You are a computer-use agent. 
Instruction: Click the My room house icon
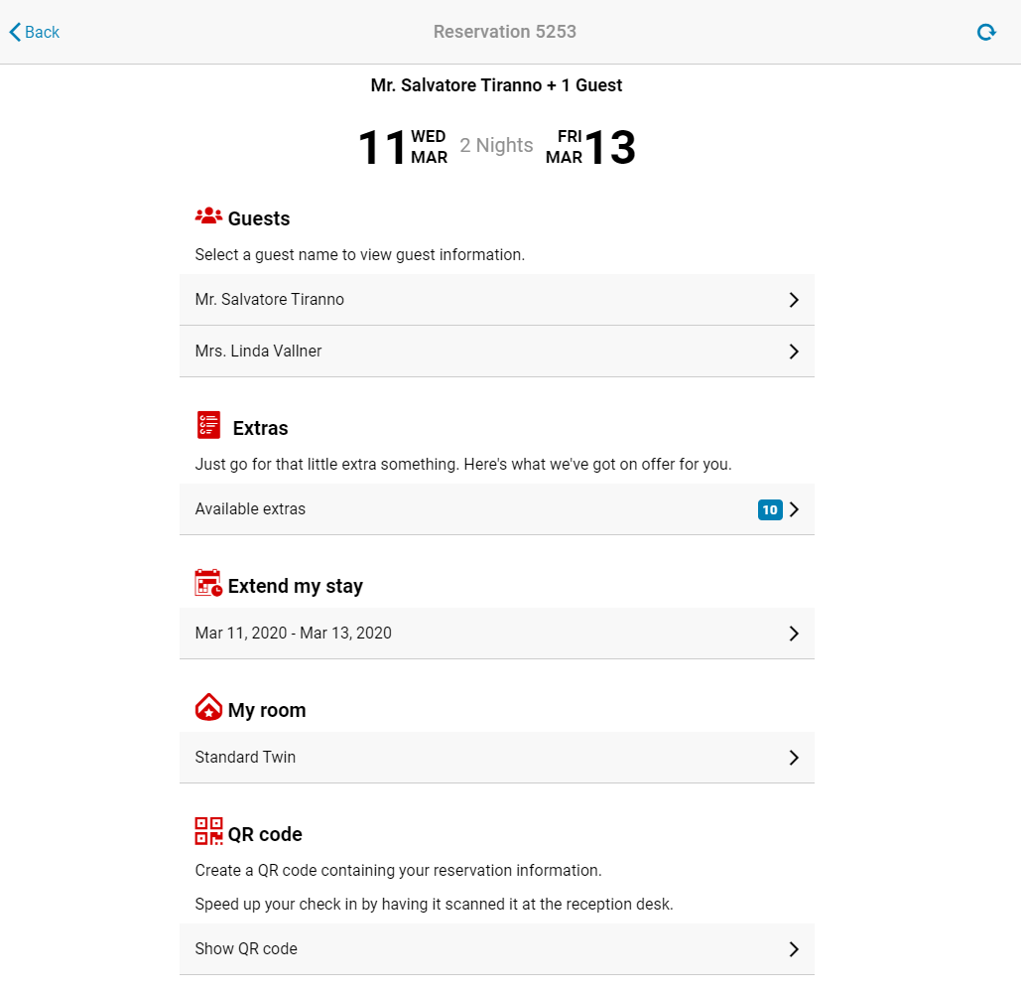pos(208,708)
